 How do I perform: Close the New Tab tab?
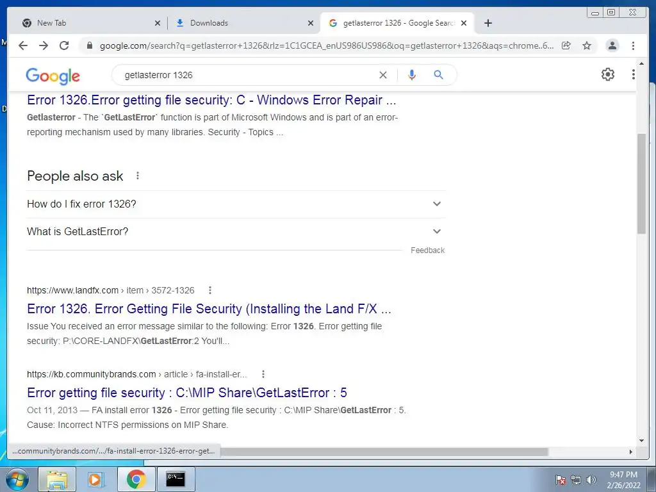[x=158, y=23]
